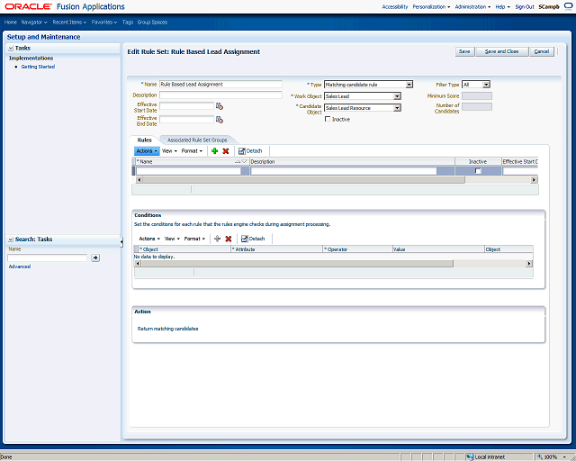Click the green add rule plus icon

(x=215, y=150)
